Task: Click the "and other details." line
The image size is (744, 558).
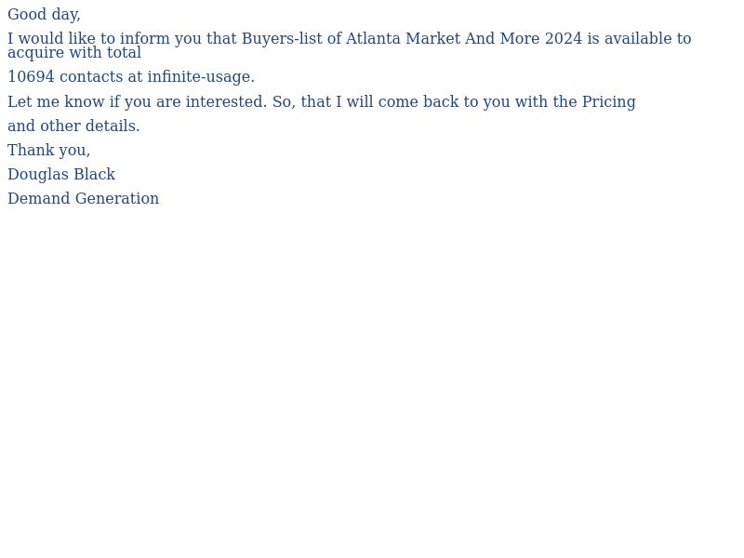Action: [x=73, y=126]
